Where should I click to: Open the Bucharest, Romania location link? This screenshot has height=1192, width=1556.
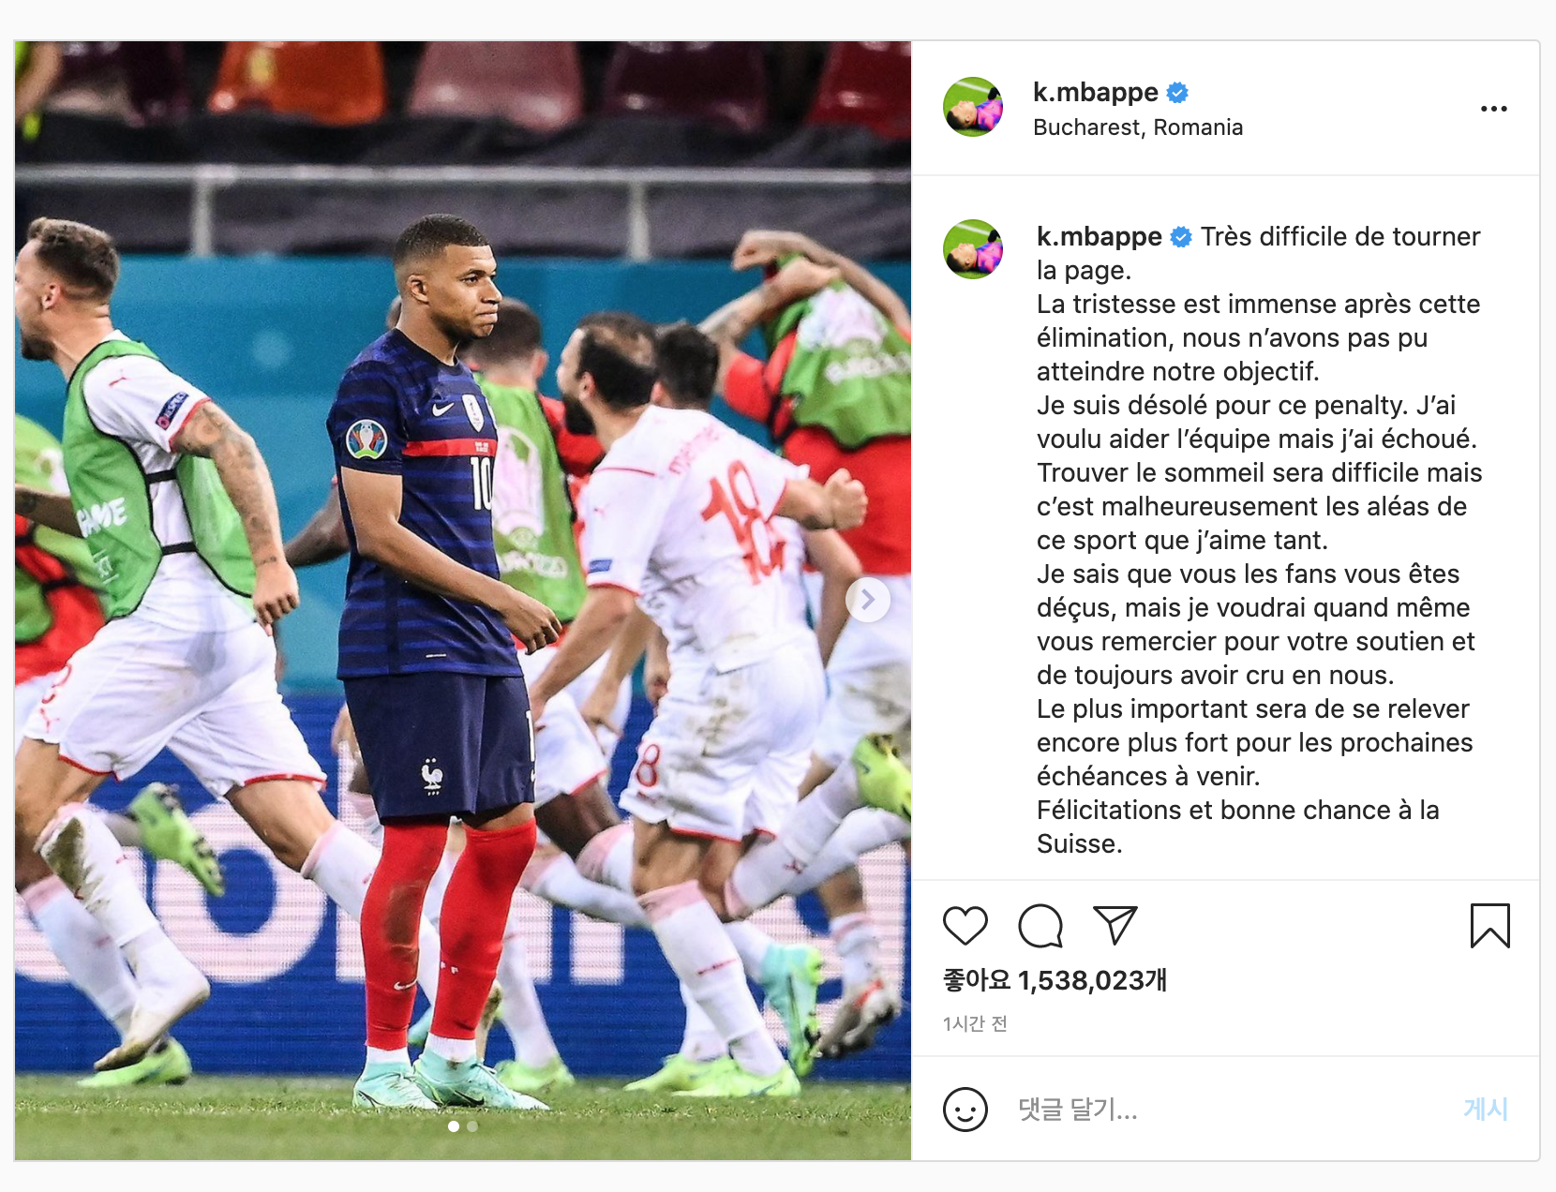pos(1138,127)
